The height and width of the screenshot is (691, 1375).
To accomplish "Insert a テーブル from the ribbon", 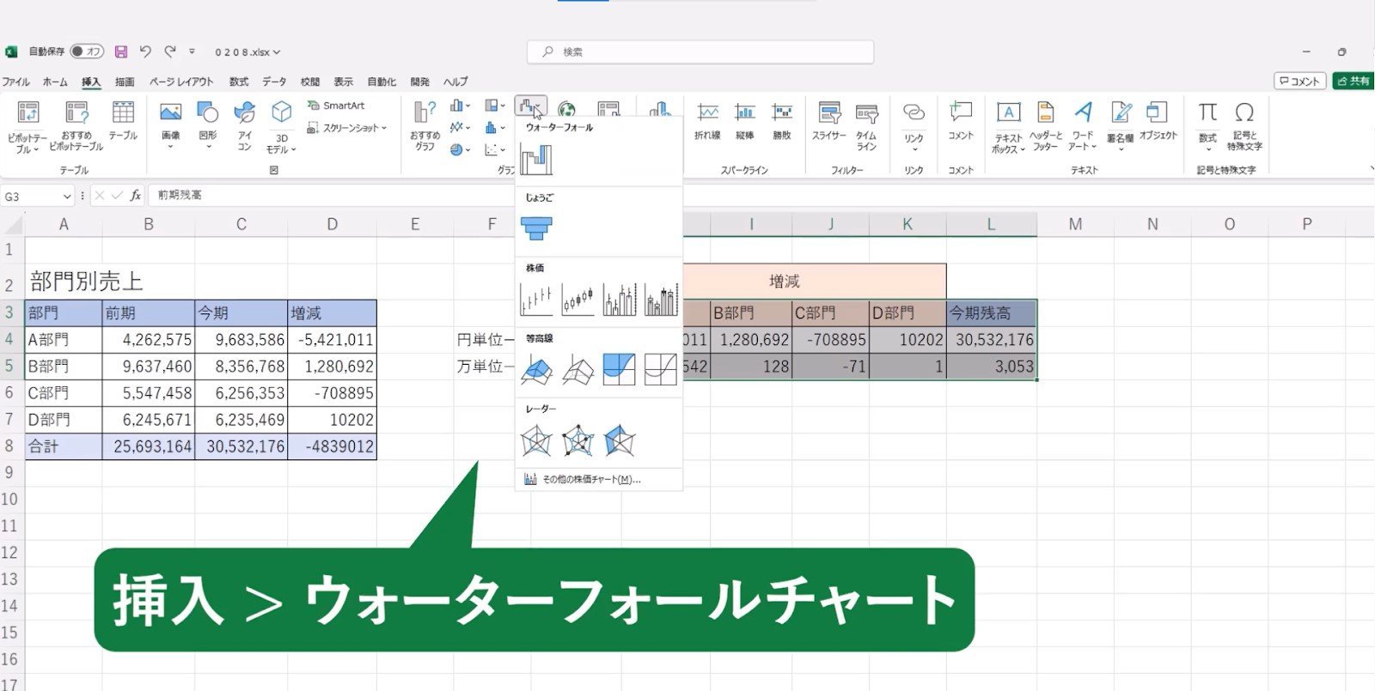I will [123, 122].
